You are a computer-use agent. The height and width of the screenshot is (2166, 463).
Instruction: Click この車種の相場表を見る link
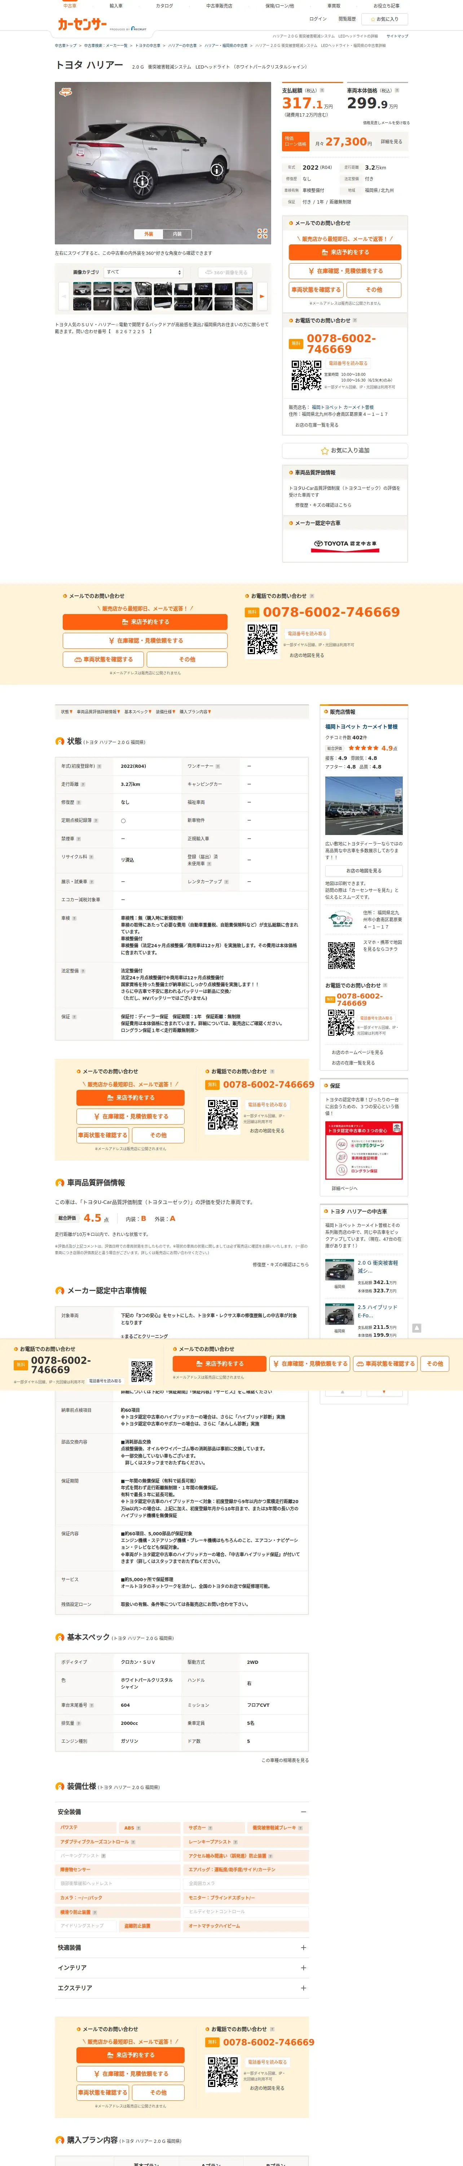(285, 1760)
